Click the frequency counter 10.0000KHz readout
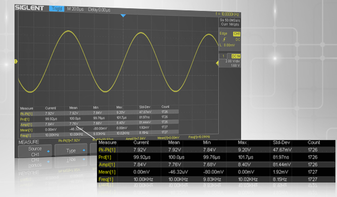This screenshot has height=197, width=337. pos(228,14)
